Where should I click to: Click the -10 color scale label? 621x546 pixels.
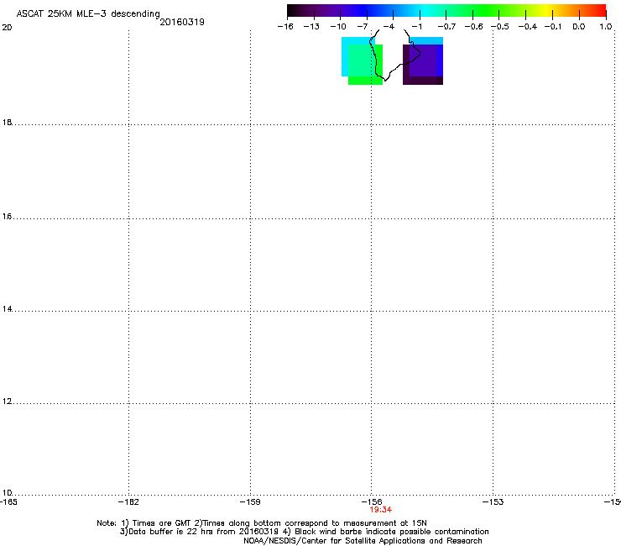click(x=338, y=27)
